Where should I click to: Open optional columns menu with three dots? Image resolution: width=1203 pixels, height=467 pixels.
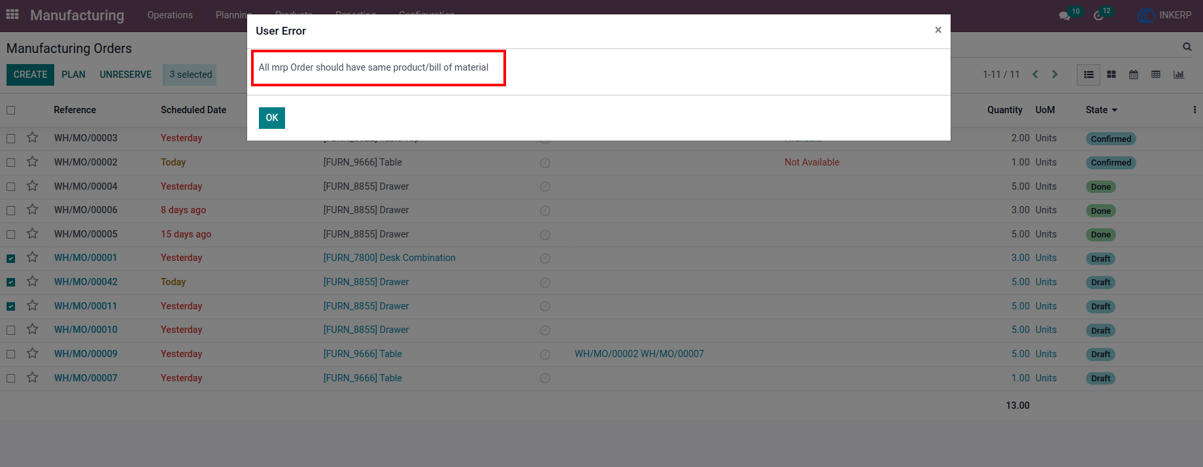click(1195, 110)
